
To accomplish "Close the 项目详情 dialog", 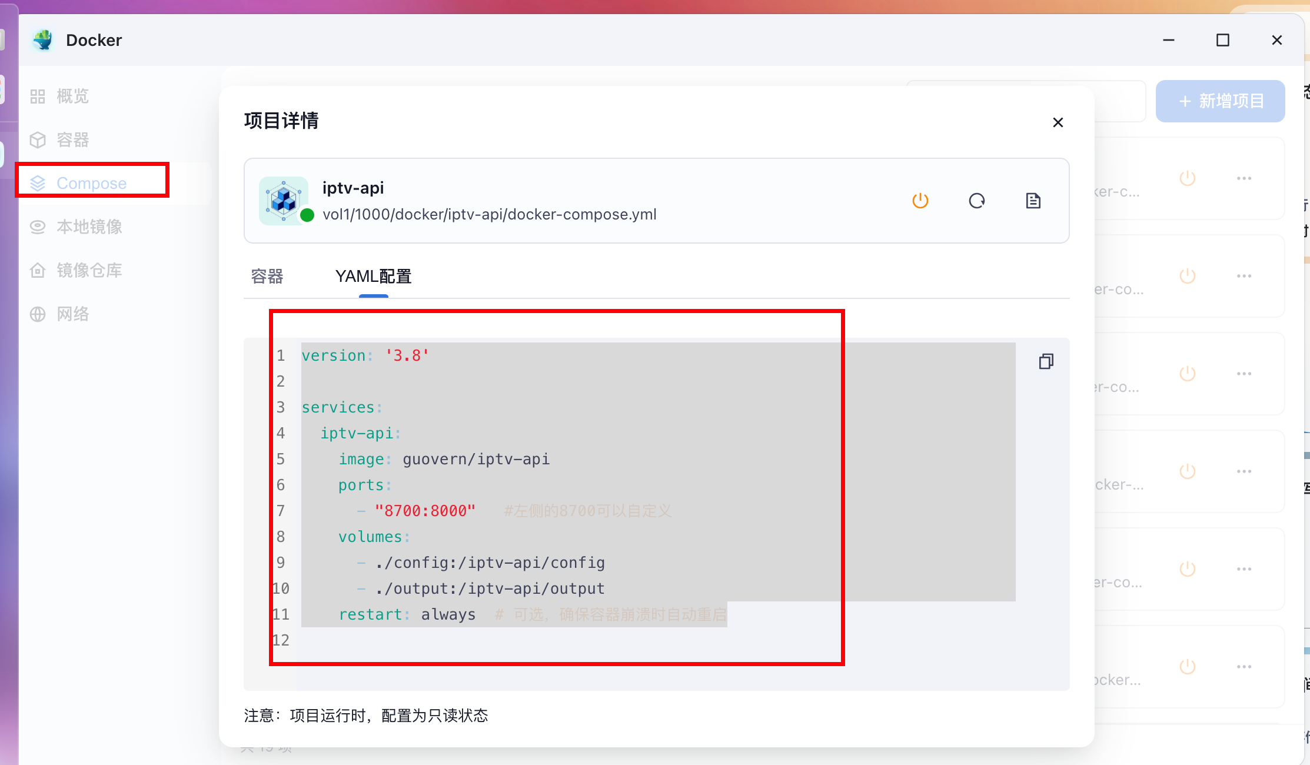I will (x=1058, y=122).
